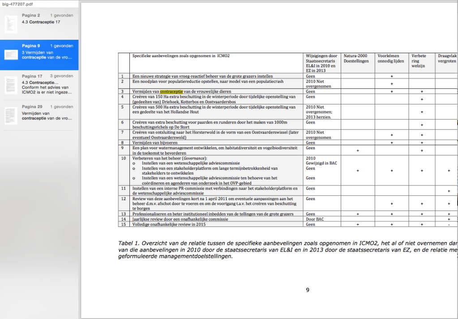Screen dimensions: 458x319
Task: Click the Pagina 2 page thumbnail
Action: click(11, 24)
